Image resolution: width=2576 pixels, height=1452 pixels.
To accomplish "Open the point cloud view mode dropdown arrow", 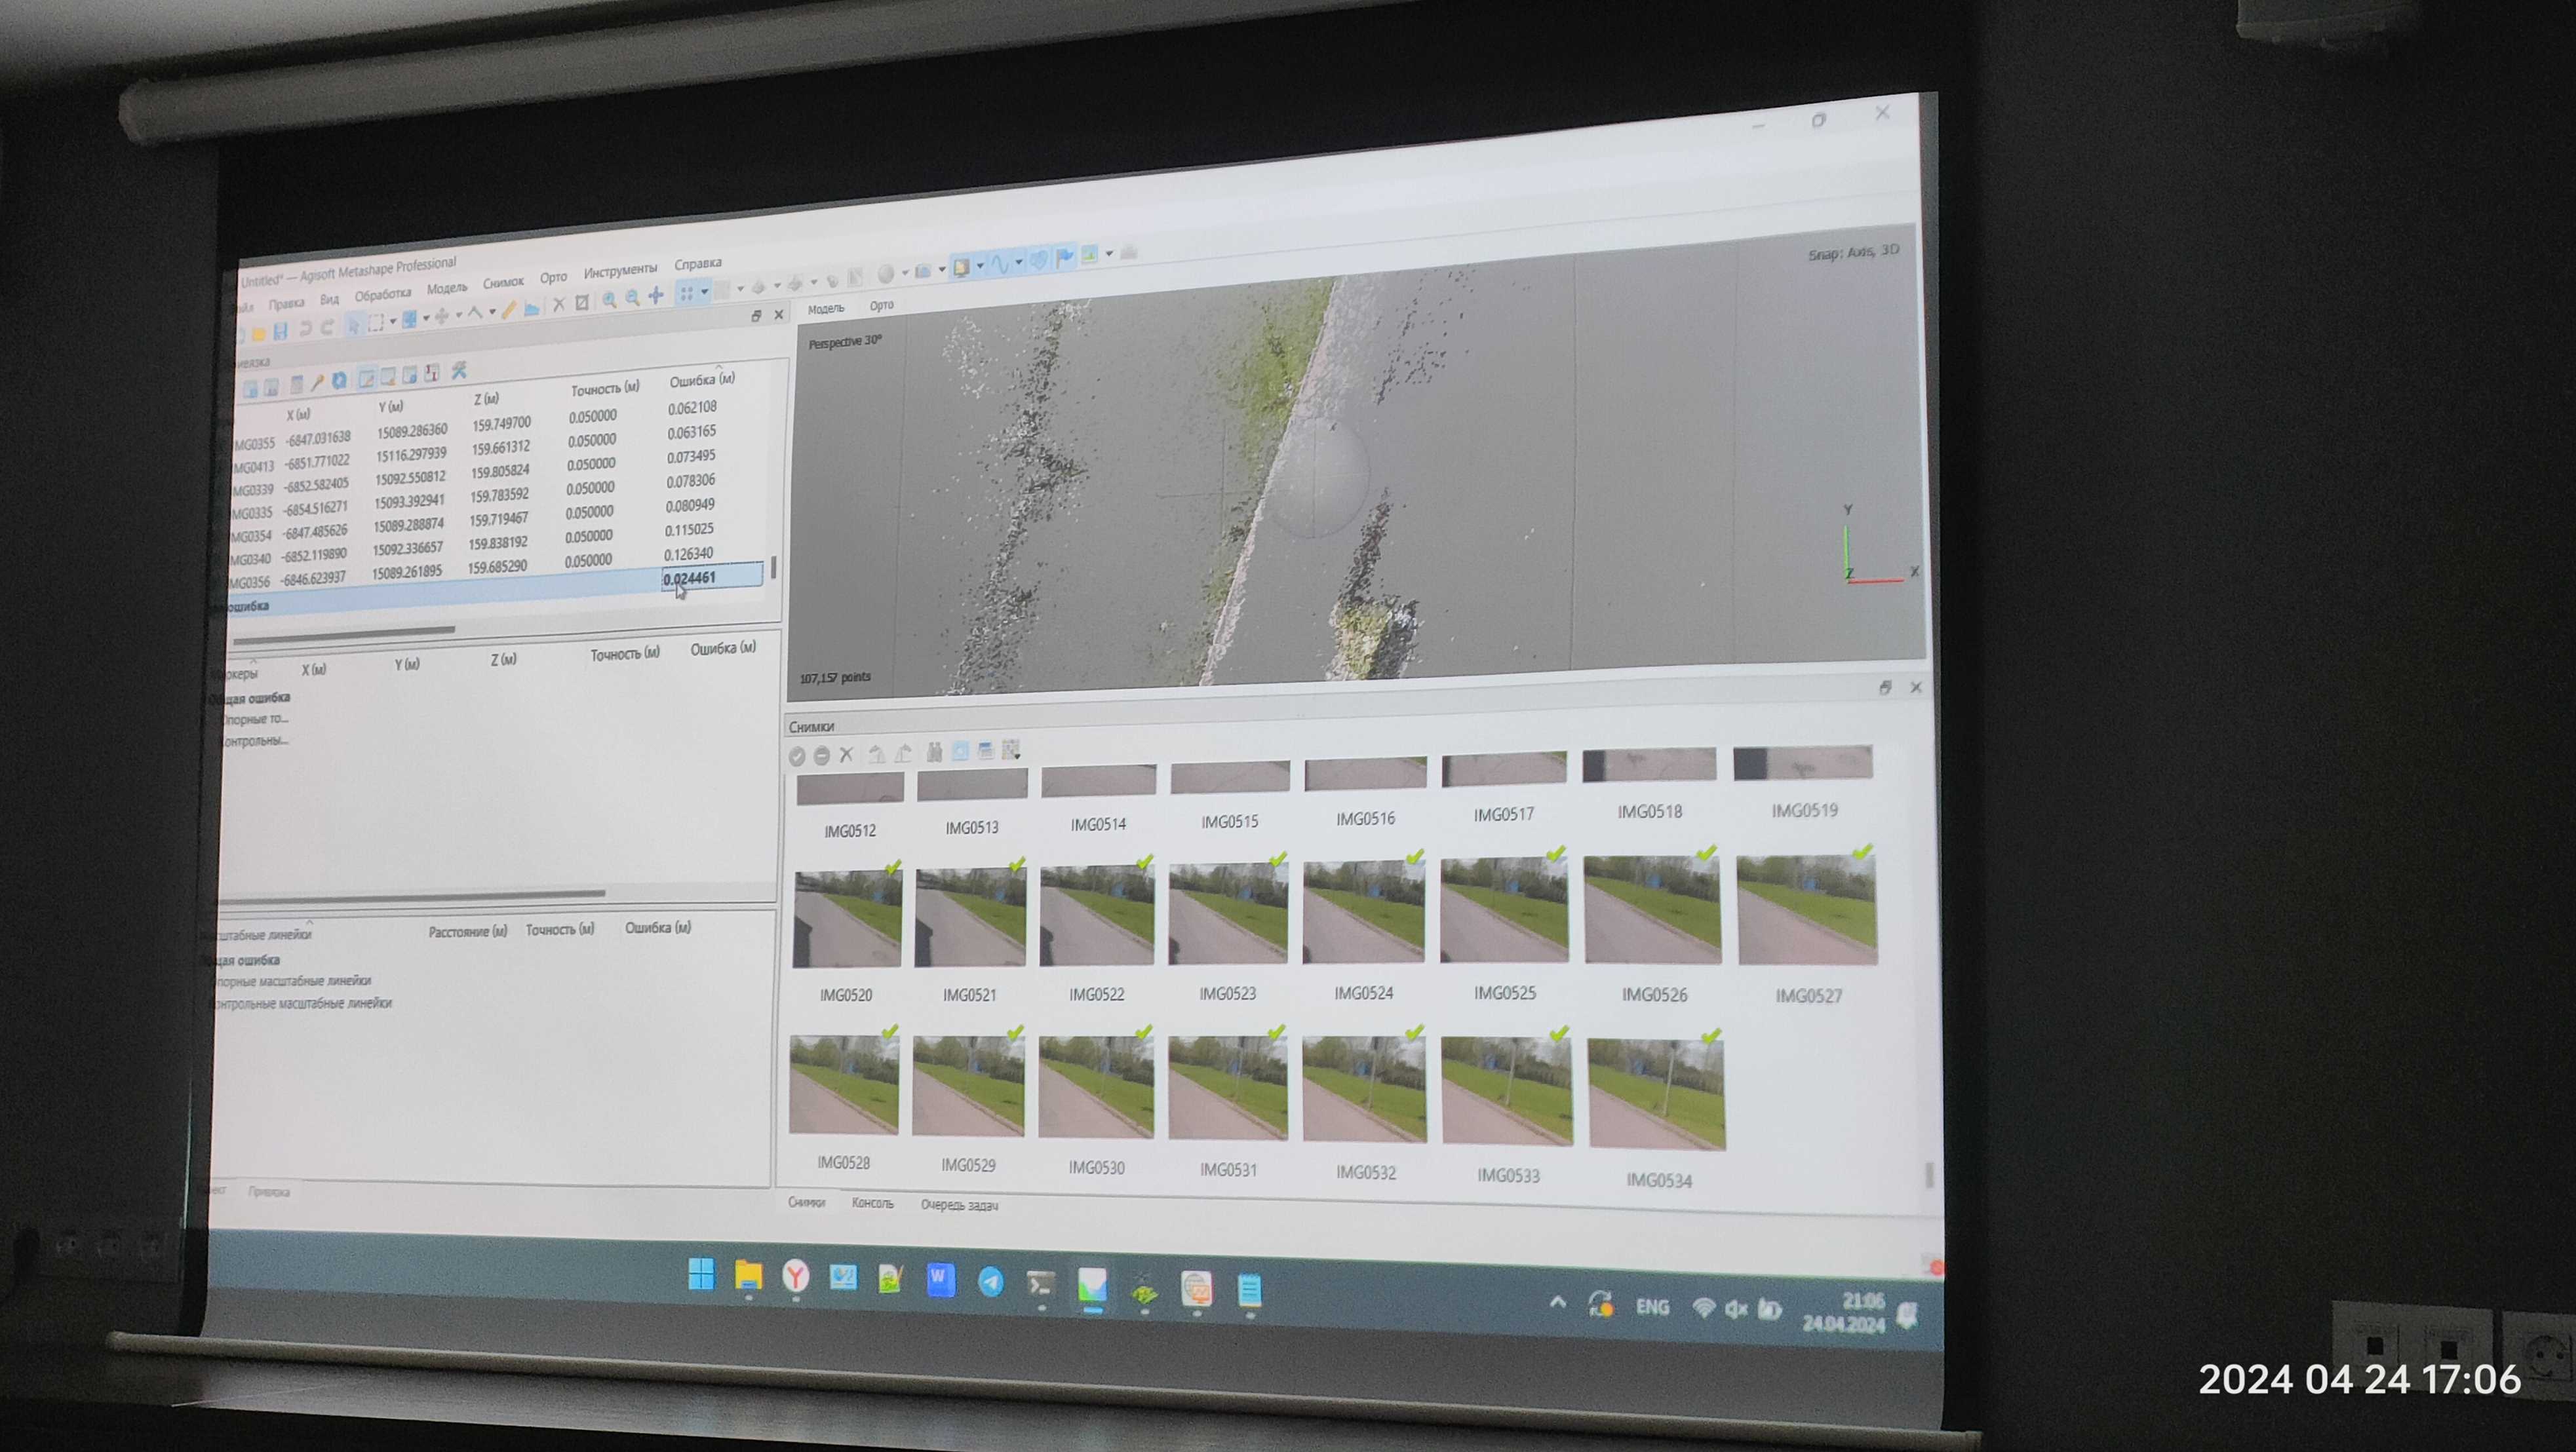I will (704, 291).
